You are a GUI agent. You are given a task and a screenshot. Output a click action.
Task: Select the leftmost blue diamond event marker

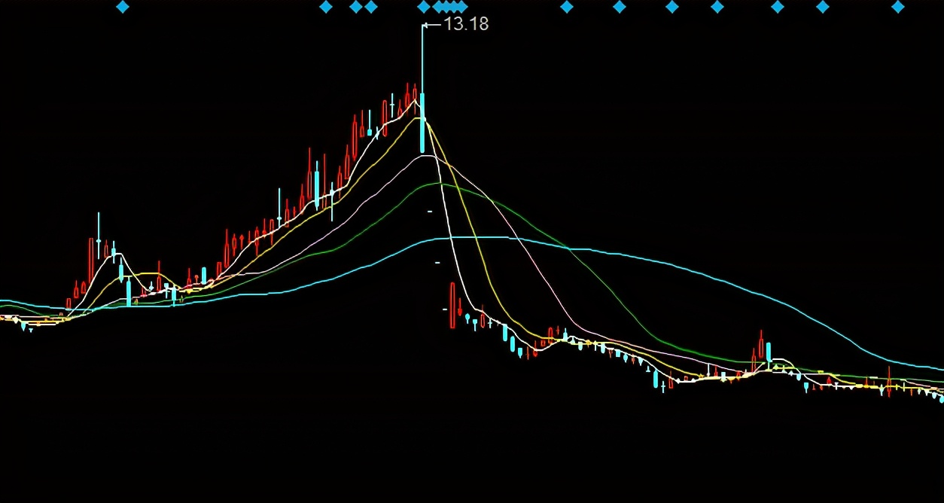coord(123,7)
